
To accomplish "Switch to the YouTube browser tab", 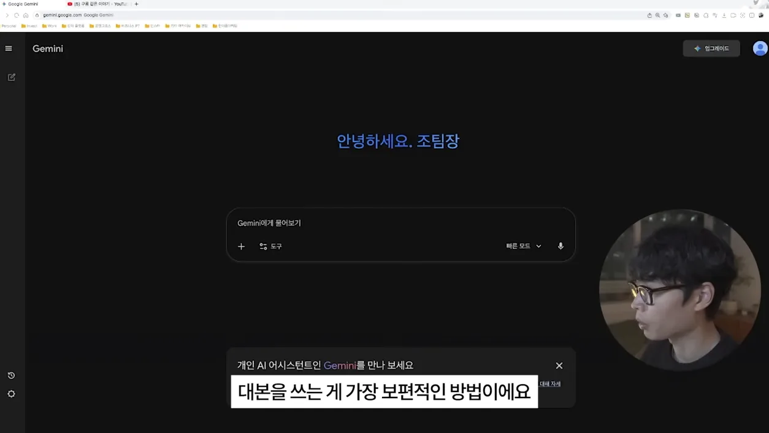I will 98,4.
